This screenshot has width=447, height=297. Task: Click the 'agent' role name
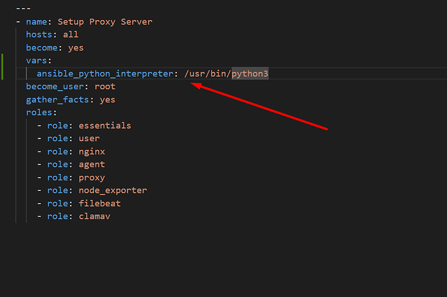tap(92, 164)
